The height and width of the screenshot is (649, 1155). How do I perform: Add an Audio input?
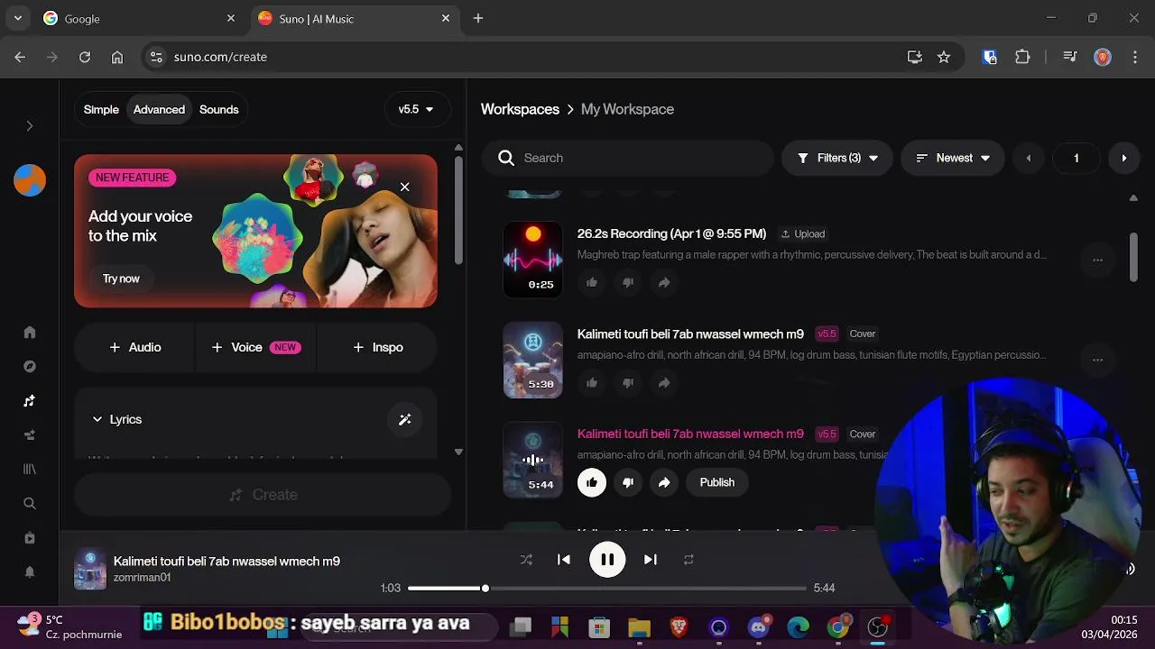tap(134, 347)
